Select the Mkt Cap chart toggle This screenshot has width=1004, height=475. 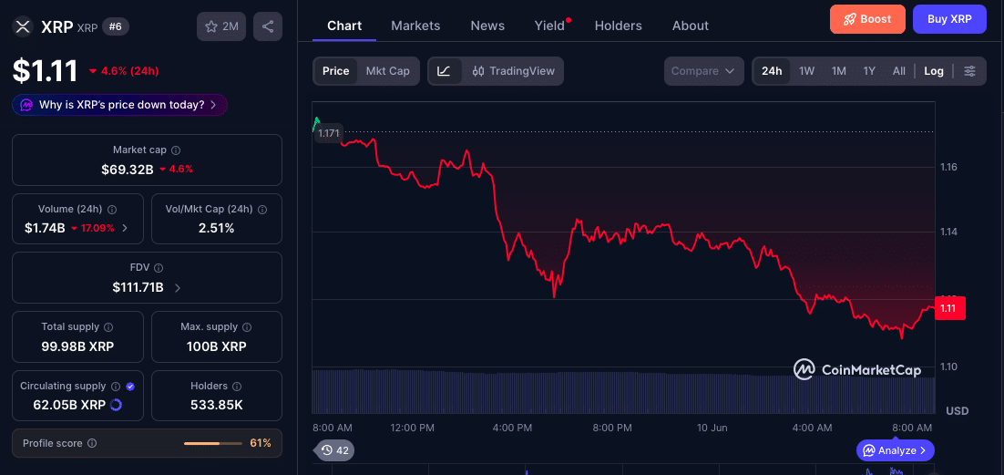point(387,70)
